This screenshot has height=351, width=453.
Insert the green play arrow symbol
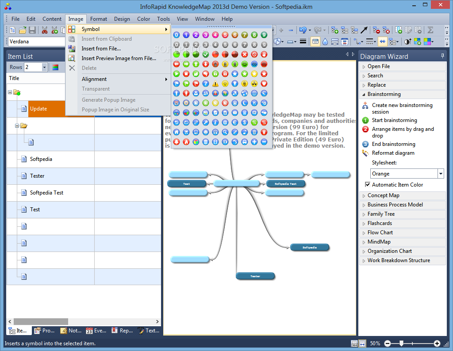tap(176, 74)
